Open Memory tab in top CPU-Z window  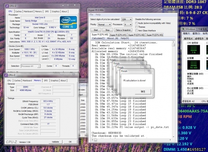coord(38,12)
